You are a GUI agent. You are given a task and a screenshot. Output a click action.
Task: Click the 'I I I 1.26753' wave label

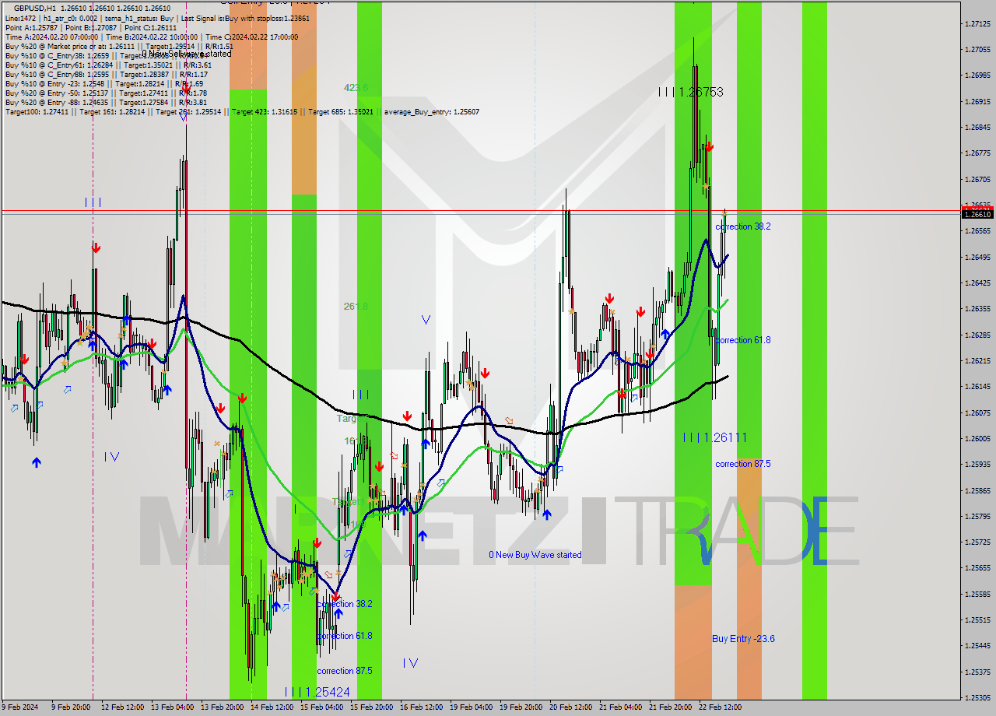[x=690, y=92]
